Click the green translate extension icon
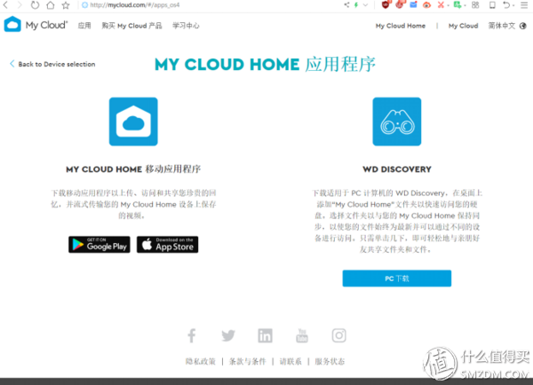 pyautogui.click(x=457, y=4)
